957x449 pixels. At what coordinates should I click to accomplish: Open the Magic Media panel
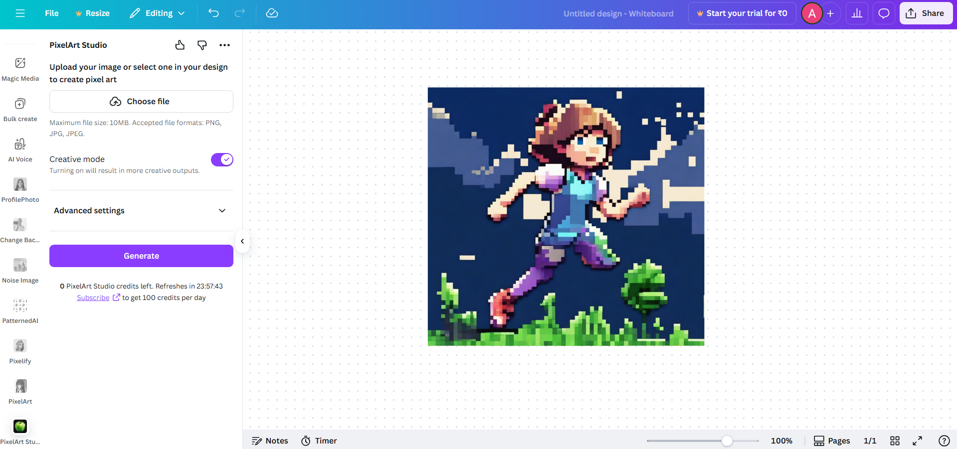(20, 68)
